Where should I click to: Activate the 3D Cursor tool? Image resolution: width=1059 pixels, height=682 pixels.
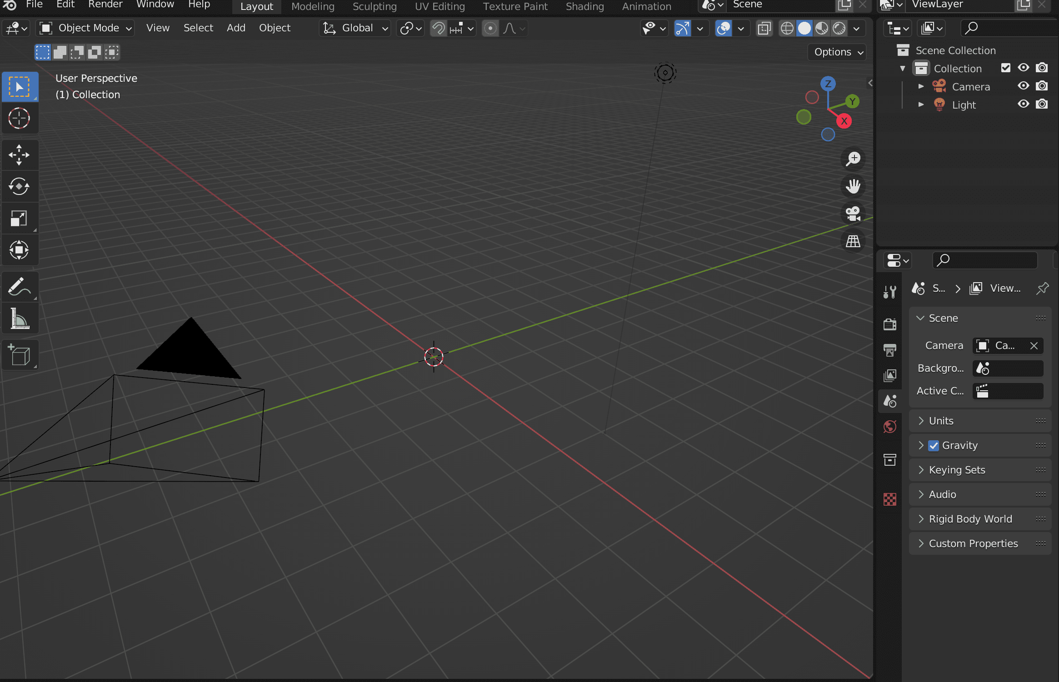click(x=20, y=118)
